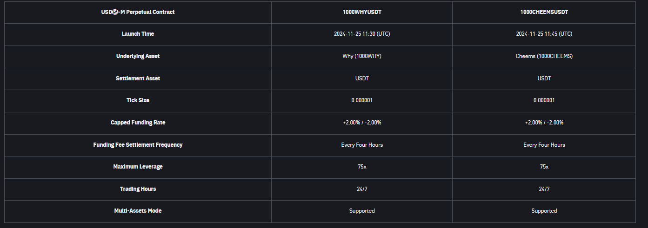Image resolution: width=648 pixels, height=228 pixels.
Task: Click the Underlying Asset row label
Action: 138,56
